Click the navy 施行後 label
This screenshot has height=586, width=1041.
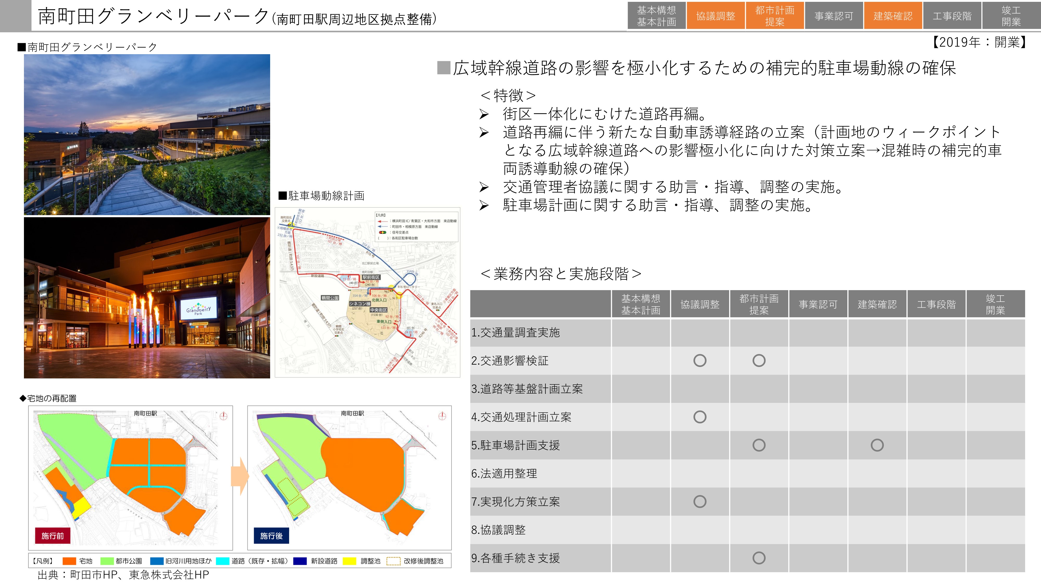click(x=271, y=535)
